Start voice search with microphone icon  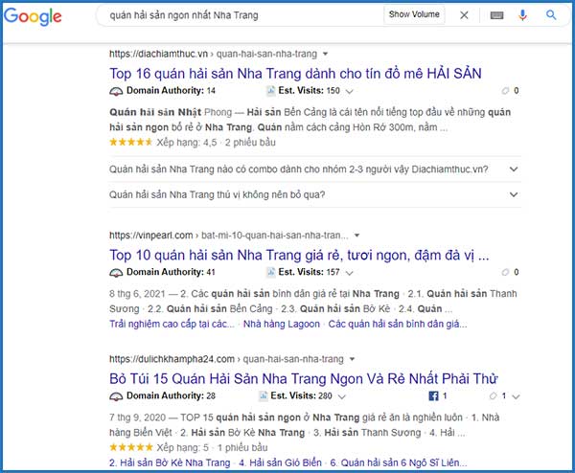(522, 15)
